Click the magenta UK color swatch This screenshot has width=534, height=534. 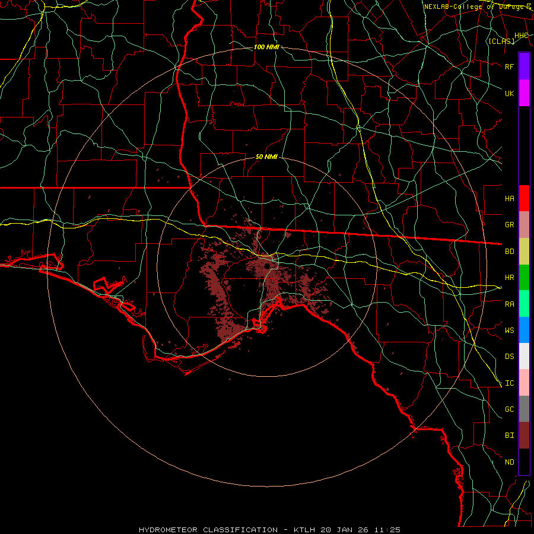pos(524,93)
